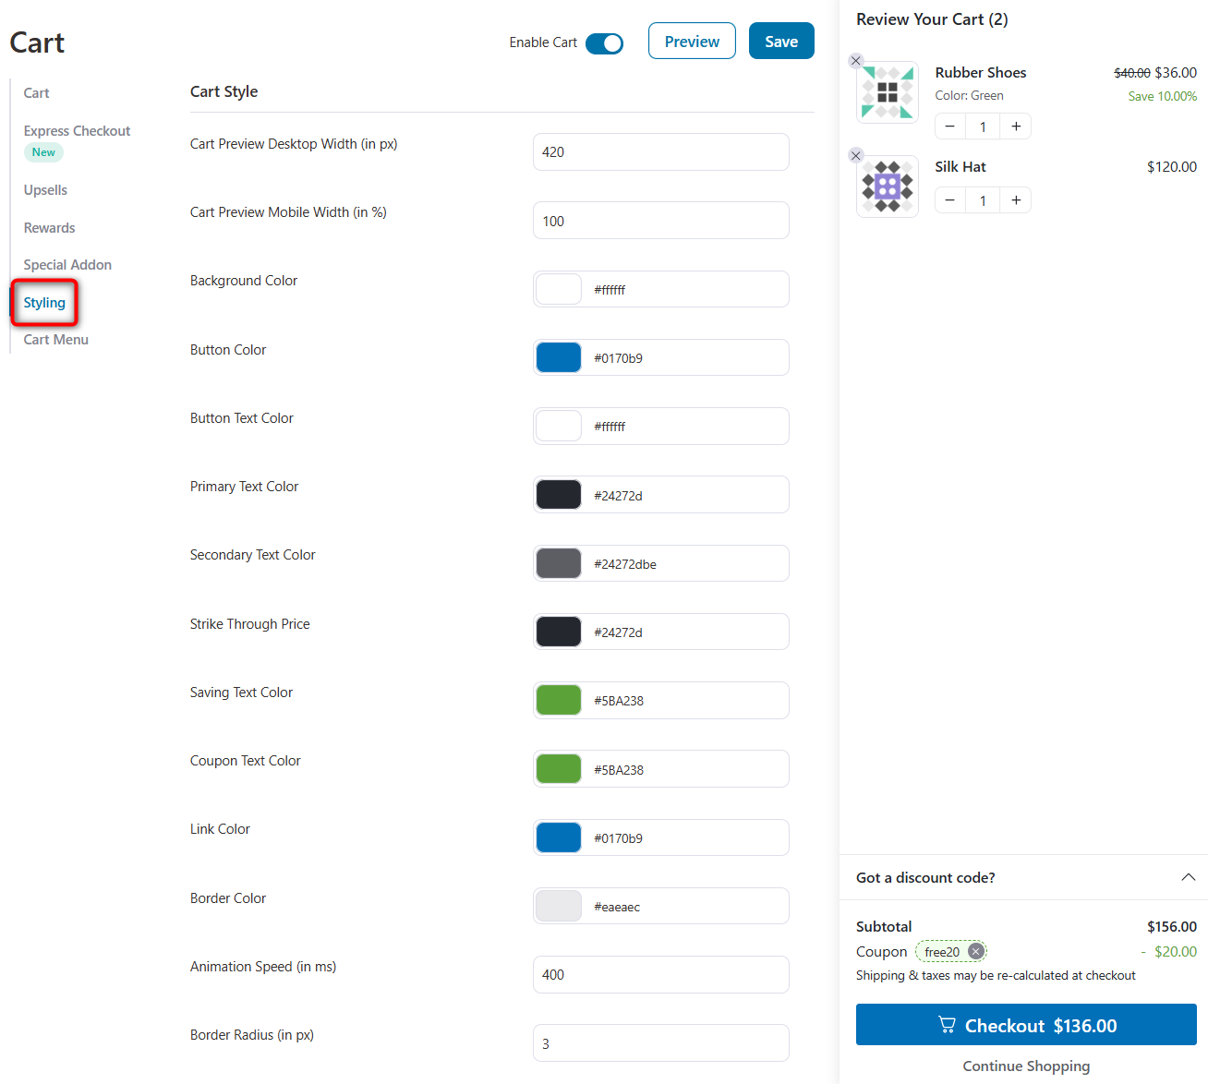Remove Silk Hat from the cart
This screenshot has height=1084, width=1208.
tap(856, 155)
